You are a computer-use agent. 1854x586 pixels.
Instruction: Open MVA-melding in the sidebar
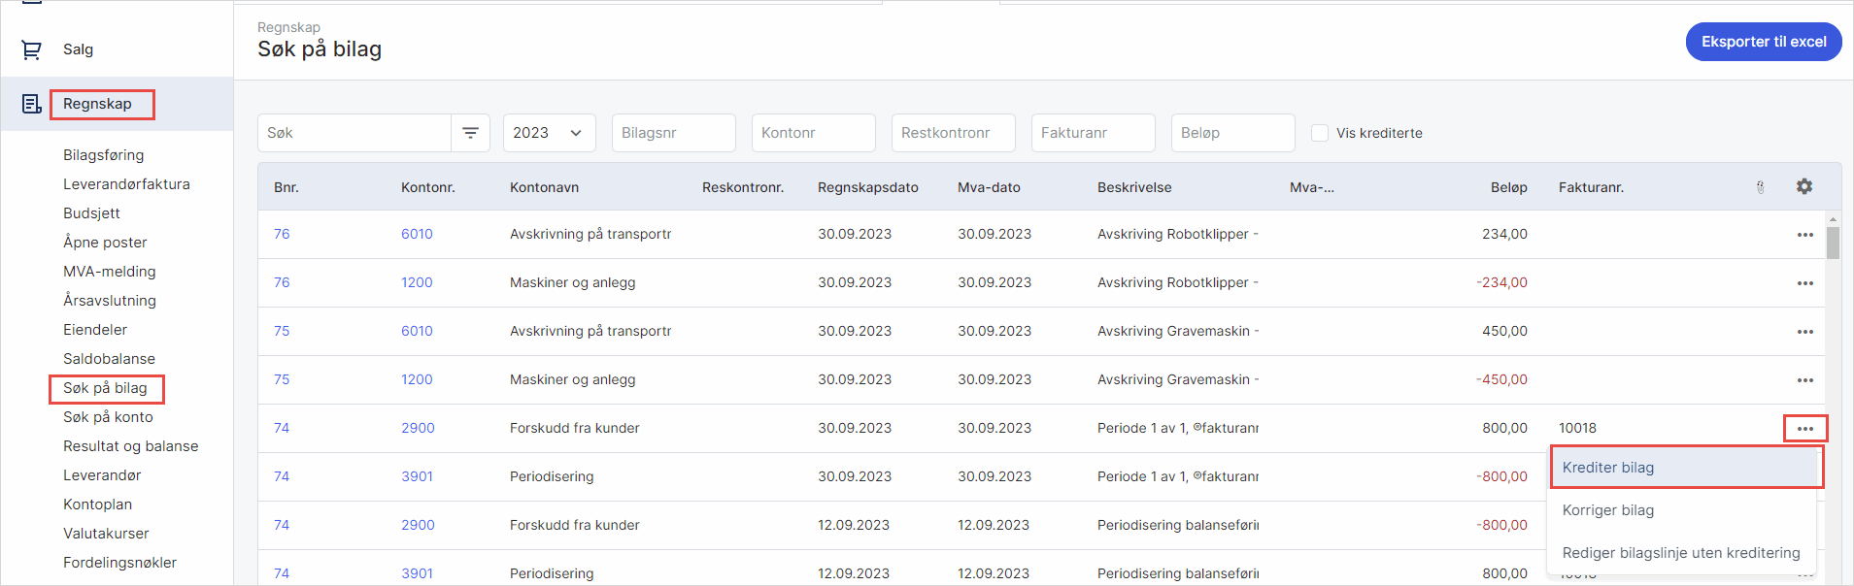click(x=109, y=272)
